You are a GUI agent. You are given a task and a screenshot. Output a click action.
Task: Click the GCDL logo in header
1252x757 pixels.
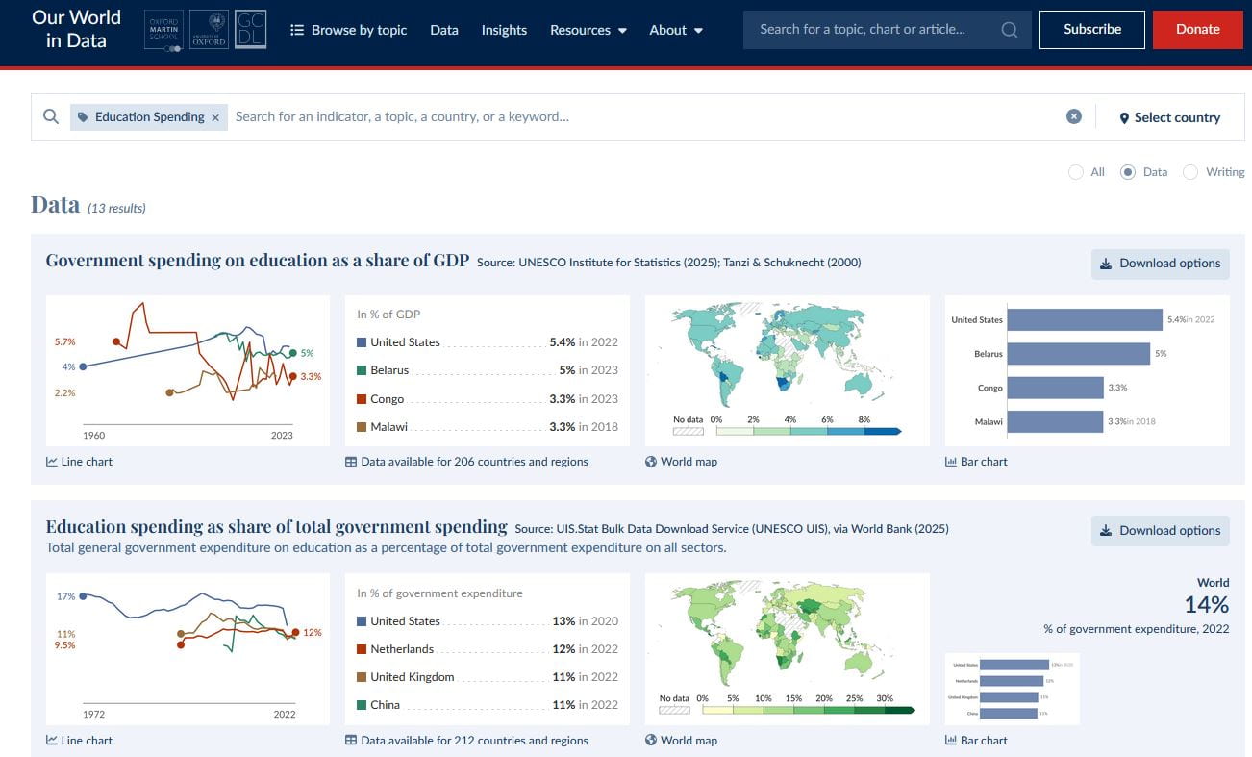[251, 30]
